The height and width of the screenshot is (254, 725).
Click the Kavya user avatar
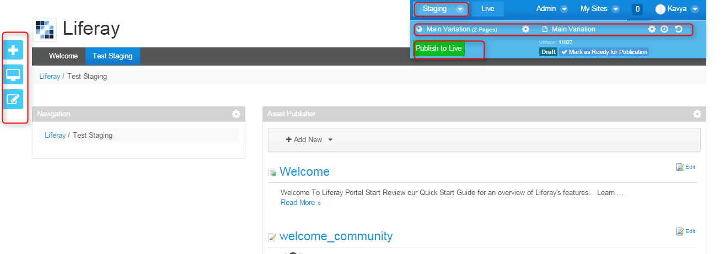point(660,9)
